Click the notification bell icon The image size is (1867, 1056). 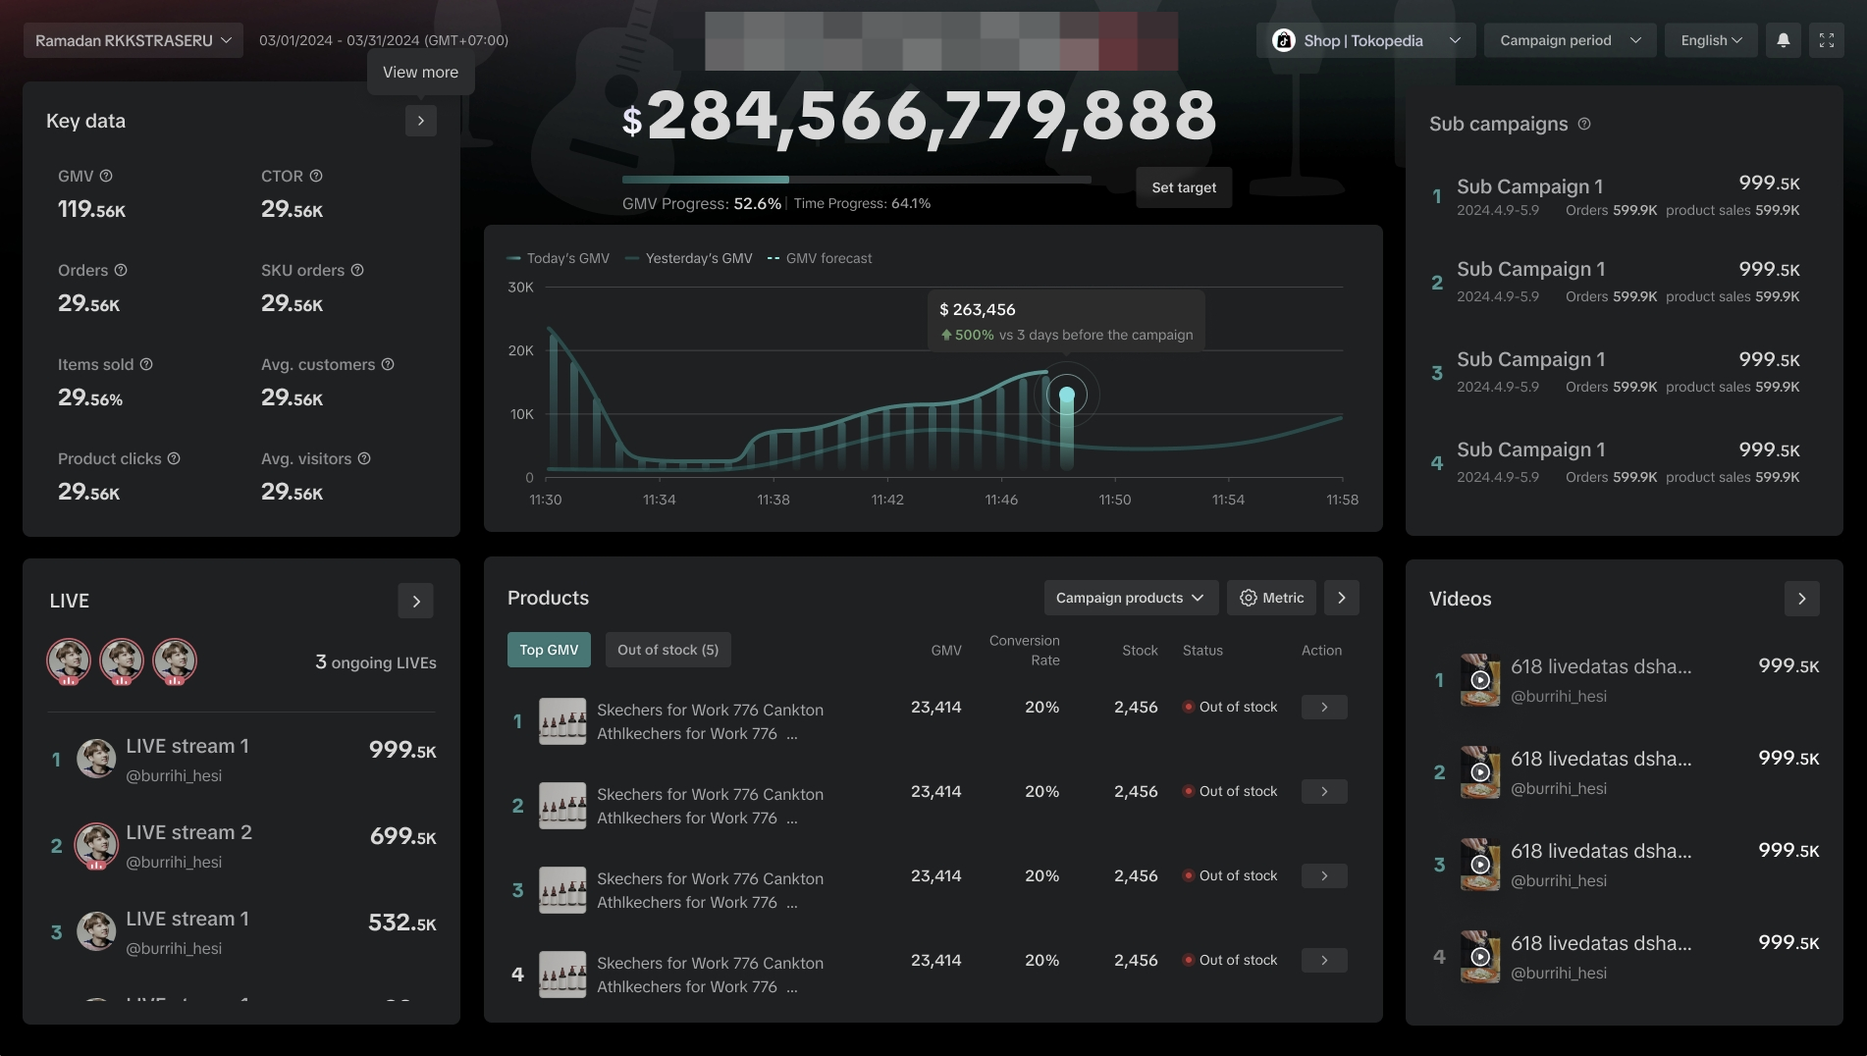pos(1783,40)
